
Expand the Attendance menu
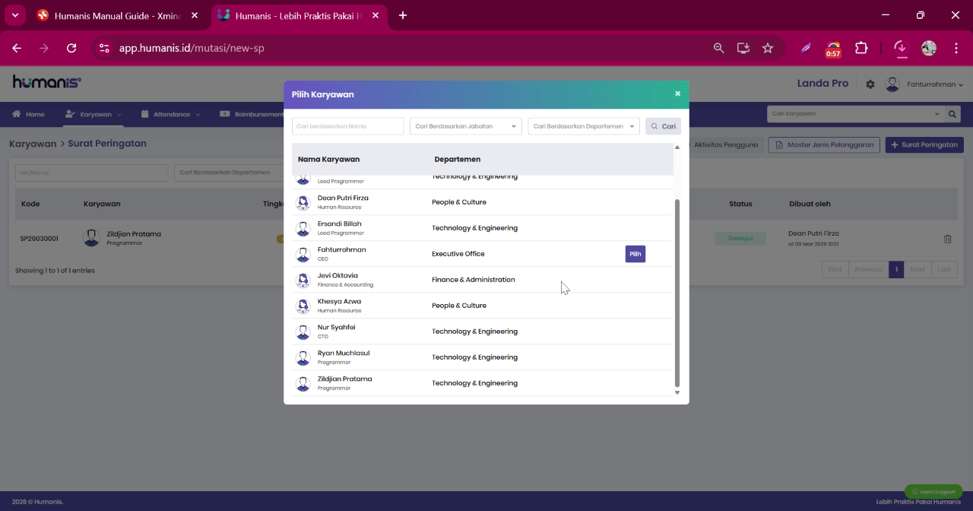tap(171, 114)
